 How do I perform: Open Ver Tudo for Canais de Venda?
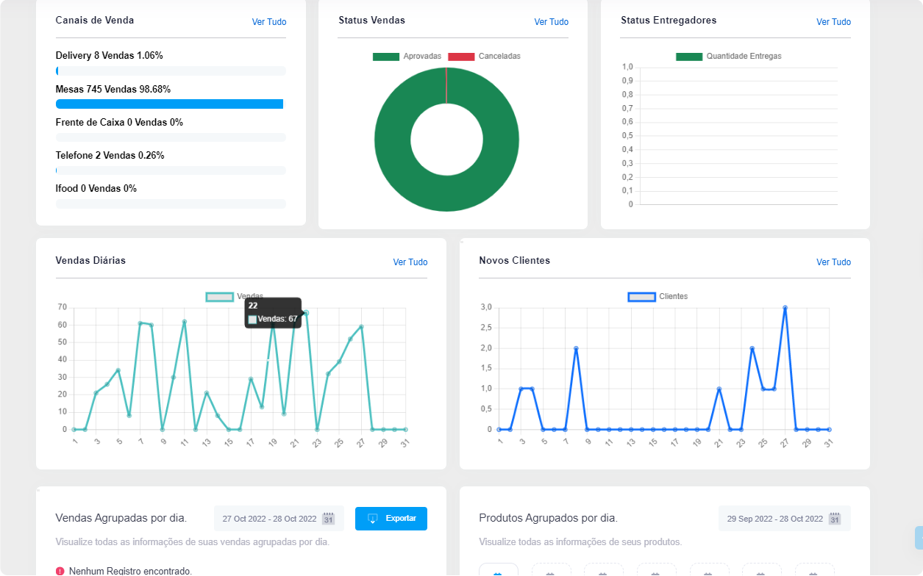click(268, 22)
